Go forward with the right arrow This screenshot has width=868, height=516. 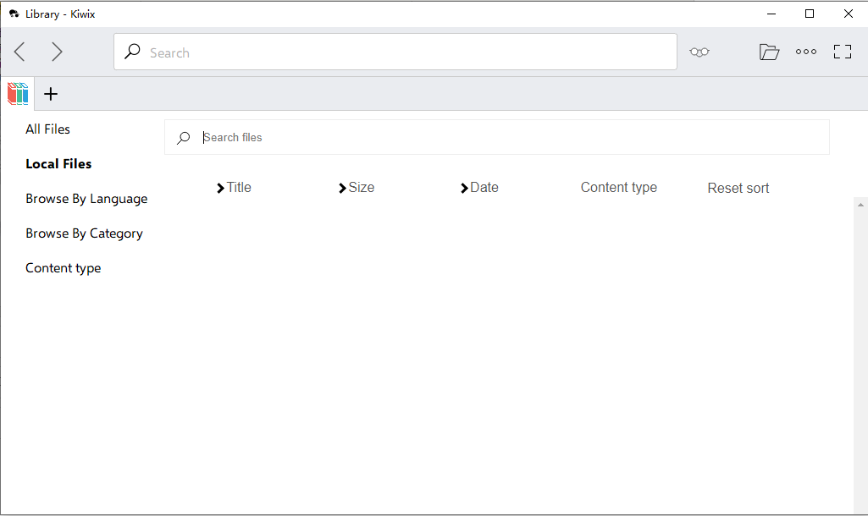point(57,52)
